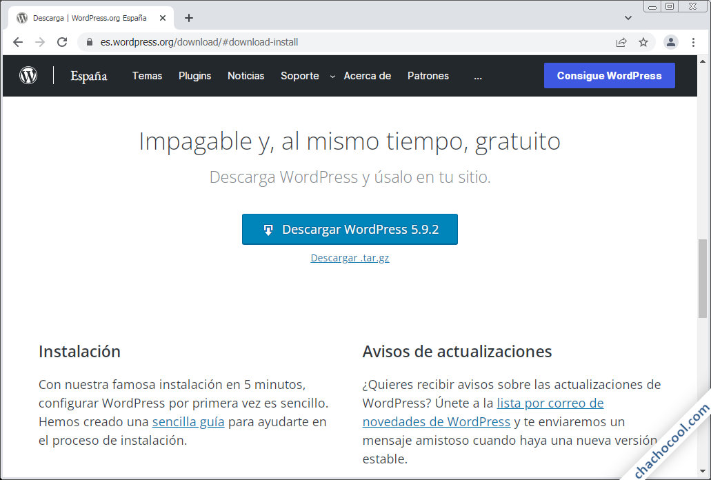This screenshot has height=480, width=711.
Task: Open Soporte in the navigation bar
Action: [300, 76]
